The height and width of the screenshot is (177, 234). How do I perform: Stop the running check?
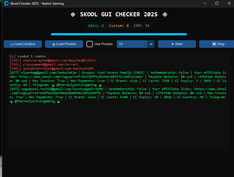(217, 44)
